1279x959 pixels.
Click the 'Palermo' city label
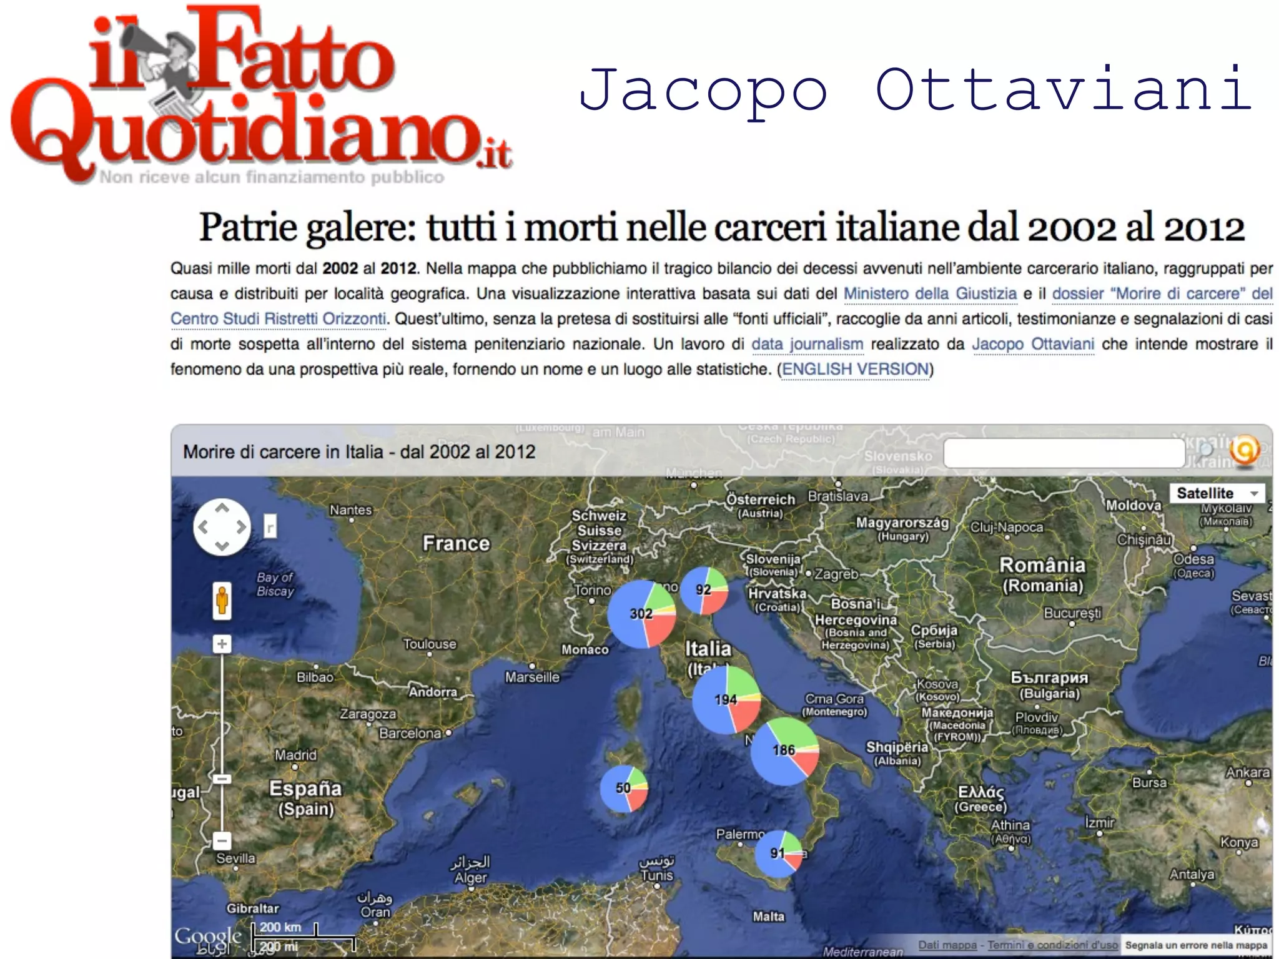[x=740, y=834]
